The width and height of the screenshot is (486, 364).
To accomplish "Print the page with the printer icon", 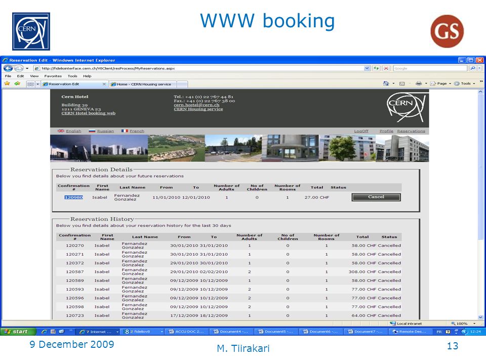I will [x=419, y=83].
